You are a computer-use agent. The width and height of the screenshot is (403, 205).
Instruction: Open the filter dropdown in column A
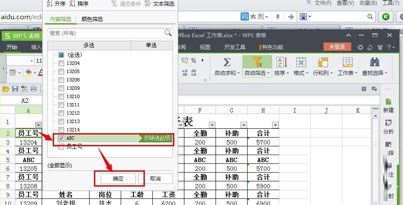point(38,124)
